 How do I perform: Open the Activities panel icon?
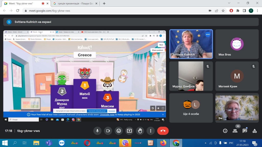[255, 131]
